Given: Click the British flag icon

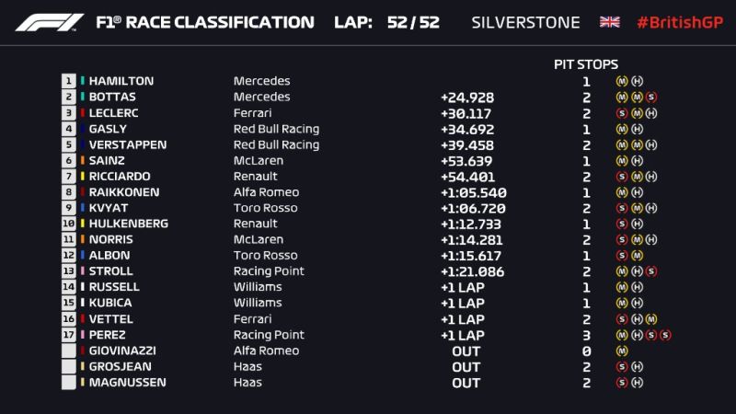Looking at the screenshot, I should tap(609, 22).
